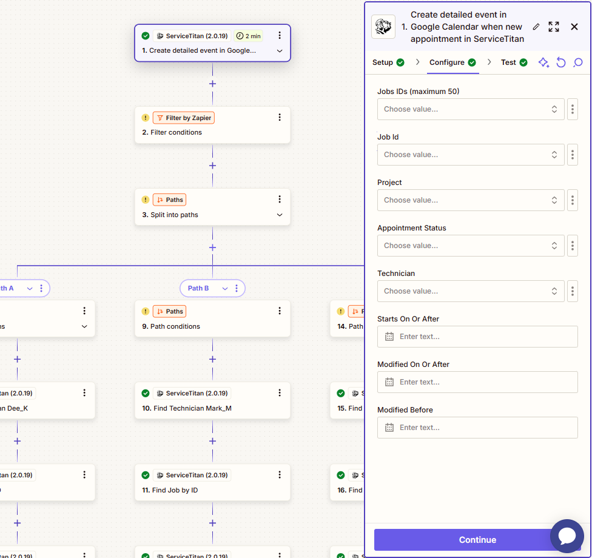The width and height of the screenshot is (592, 558).
Task: Open step 11 Find Job by ID card
Action: pyautogui.click(x=212, y=483)
